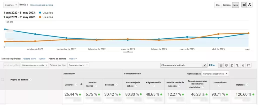Select the percentage pie chart view
Image resolution: width=258 pixels, height=105 pixels.
point(227,65)
